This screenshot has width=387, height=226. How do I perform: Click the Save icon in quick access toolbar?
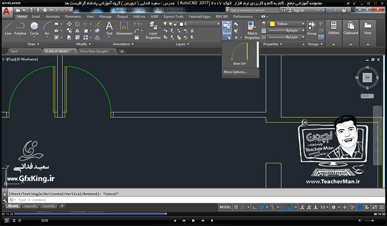(31, 10)
